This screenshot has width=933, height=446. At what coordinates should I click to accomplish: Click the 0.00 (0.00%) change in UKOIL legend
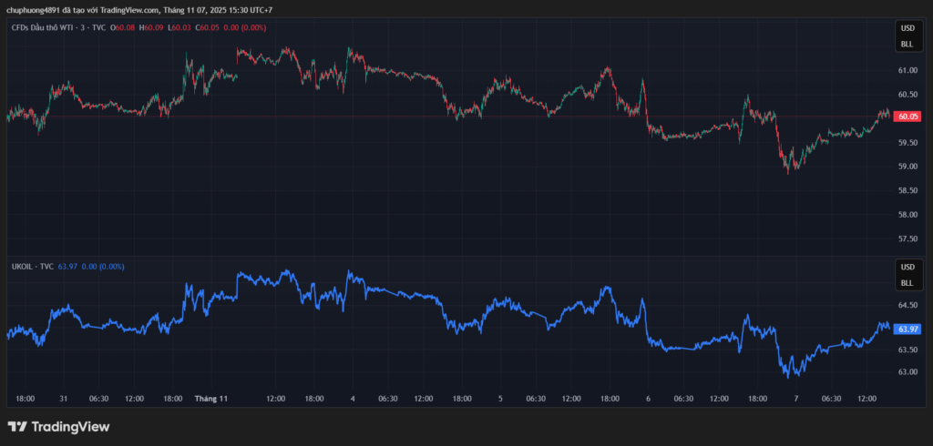(x=103, y=267)
